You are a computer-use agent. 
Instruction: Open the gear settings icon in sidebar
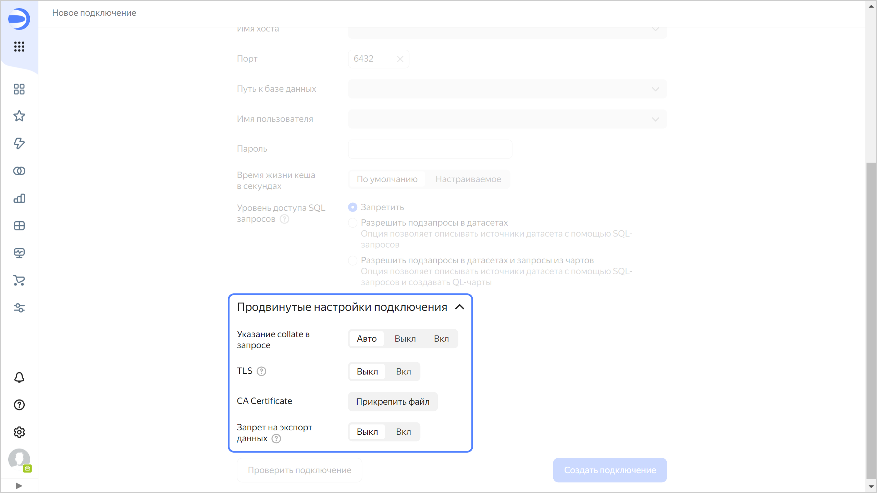click(x=19, y=432)
